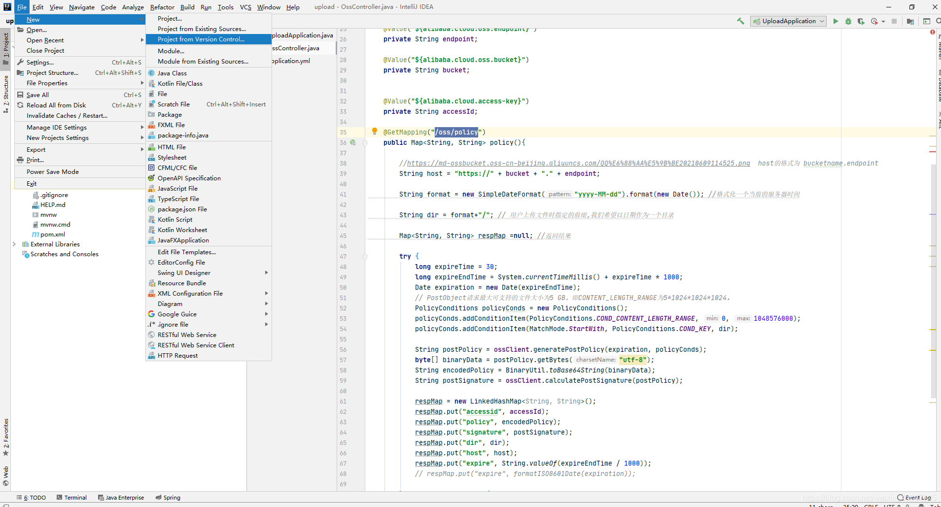
Task: Open Java Enterprise tool window
Action: click(121, 497)
